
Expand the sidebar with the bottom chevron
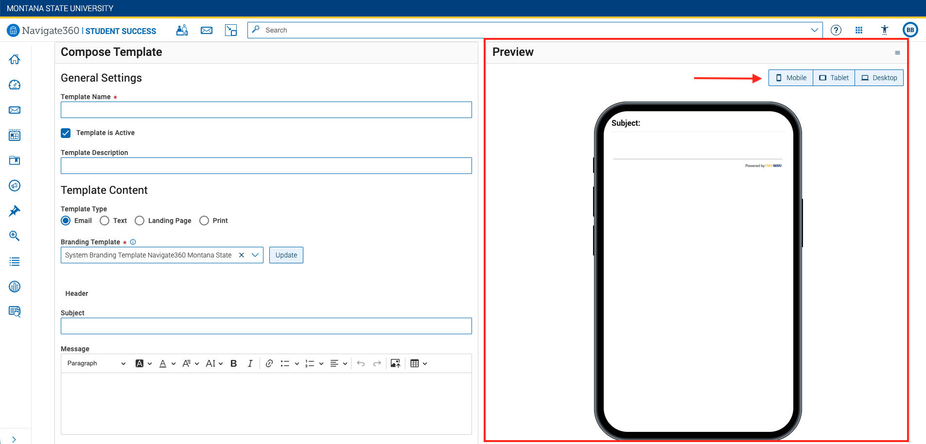coord(14,439)
